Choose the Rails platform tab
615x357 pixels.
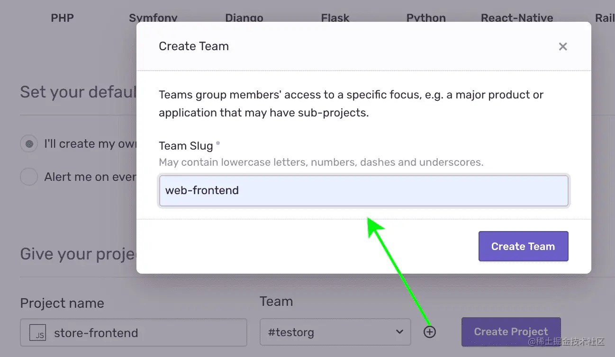(605, 18)
